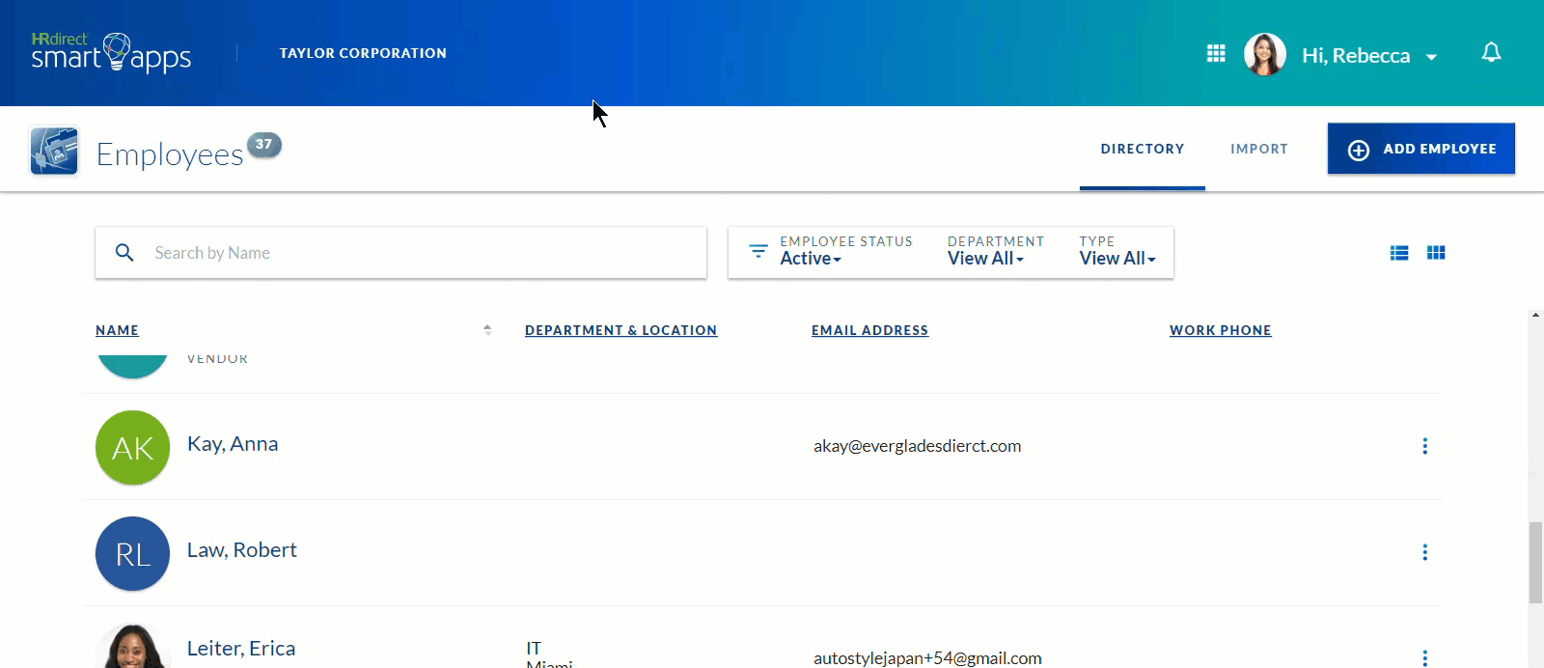The width and height of the screenshot is (1544, 668).
Task: Click the Employees app icon
Action: (54, 151)
